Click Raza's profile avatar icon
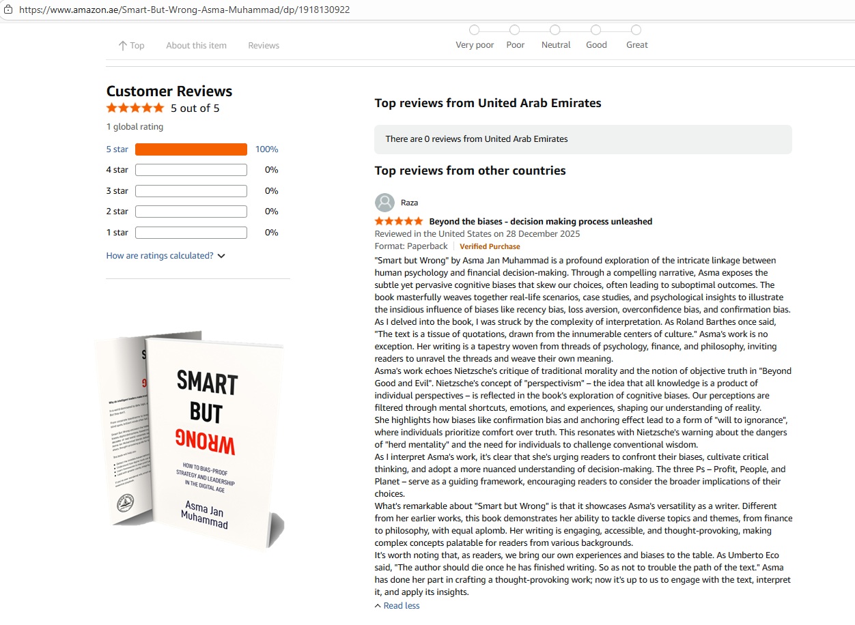This screenshot has width=855, height=625. coord(384,203)
